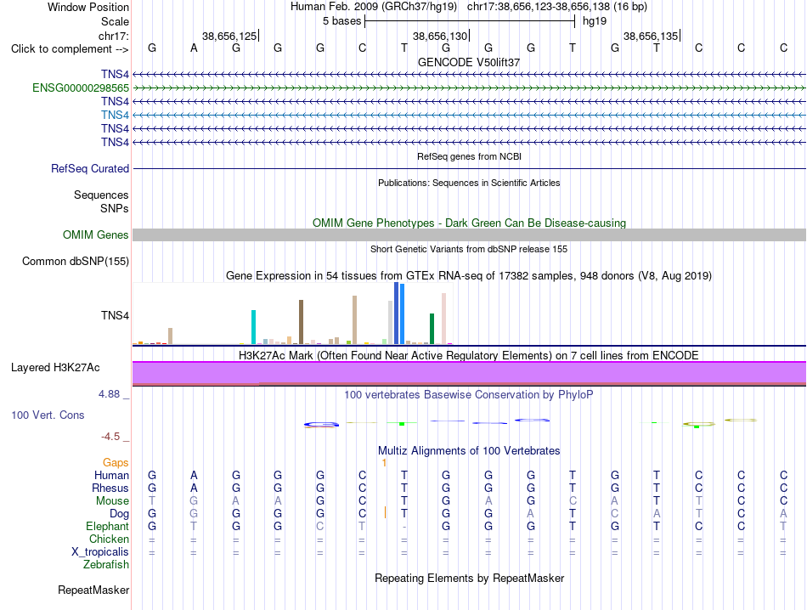Click the OMIM Gene Phenotypes green title
This screenshot has width=807, height=610.
pos(470,223)
